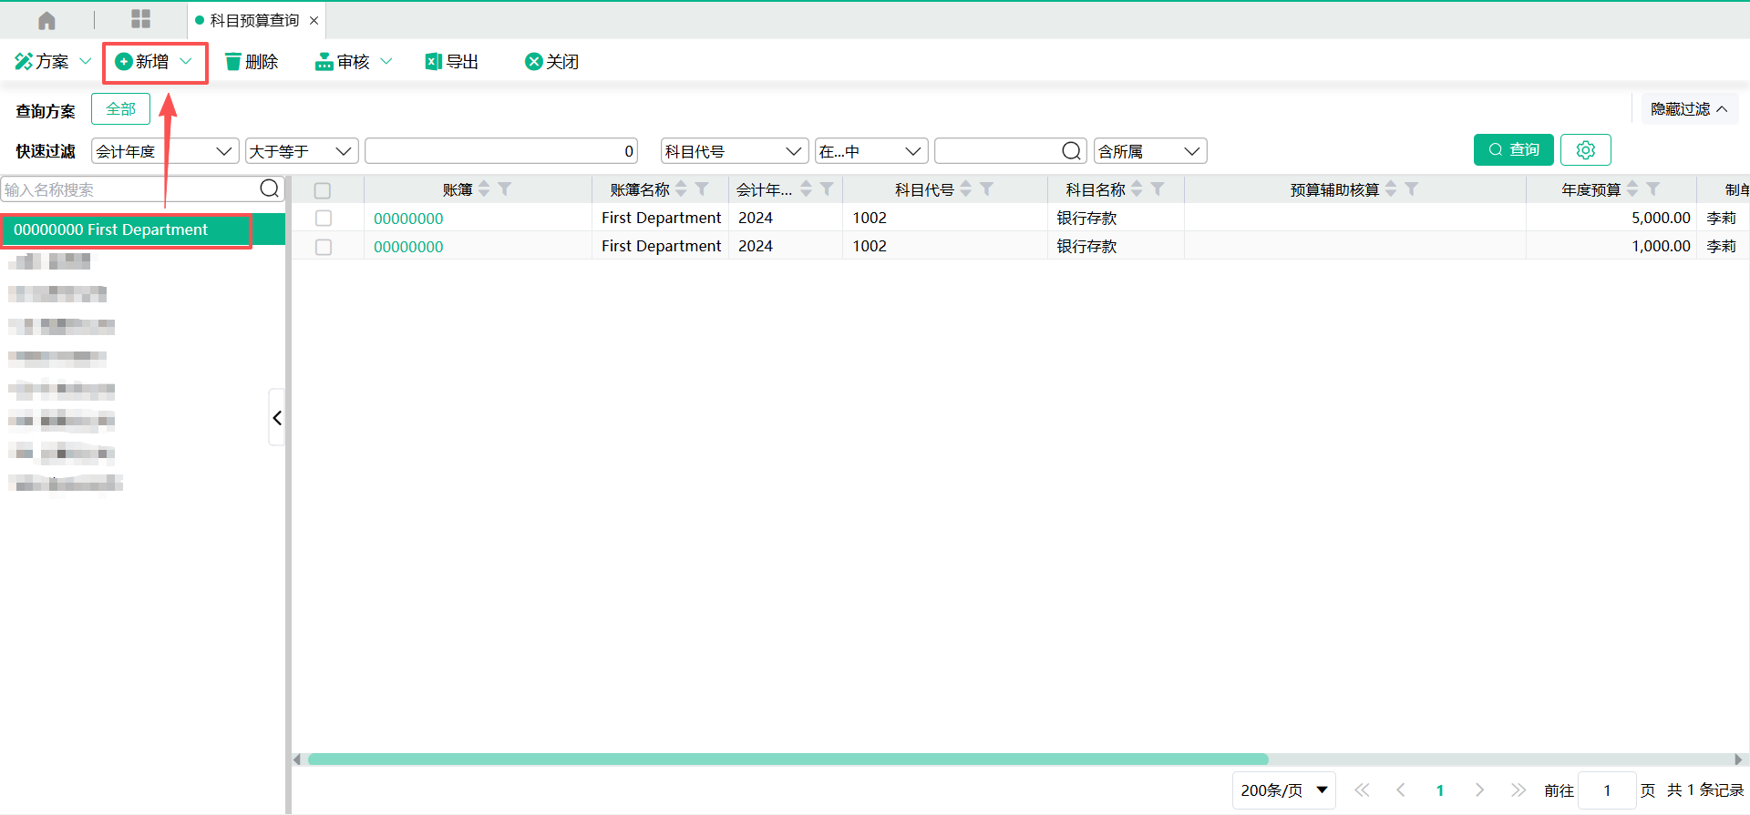This screenshot has height=815, width=1750.
Task: Click the Delete (删除) trash icon
Action: click(x=233, y=62)
